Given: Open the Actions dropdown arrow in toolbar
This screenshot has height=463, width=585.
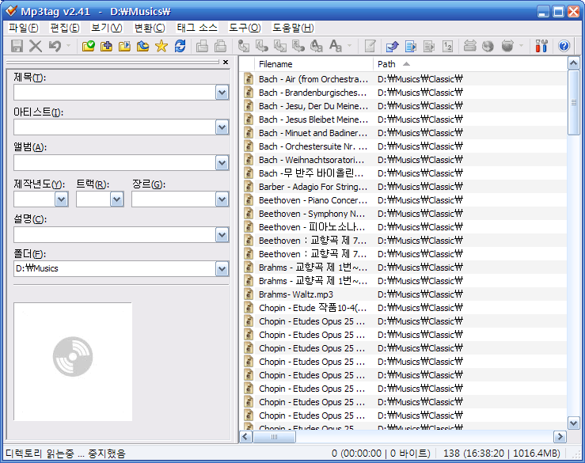Looking at the screenshot, I should pos(349,46).
